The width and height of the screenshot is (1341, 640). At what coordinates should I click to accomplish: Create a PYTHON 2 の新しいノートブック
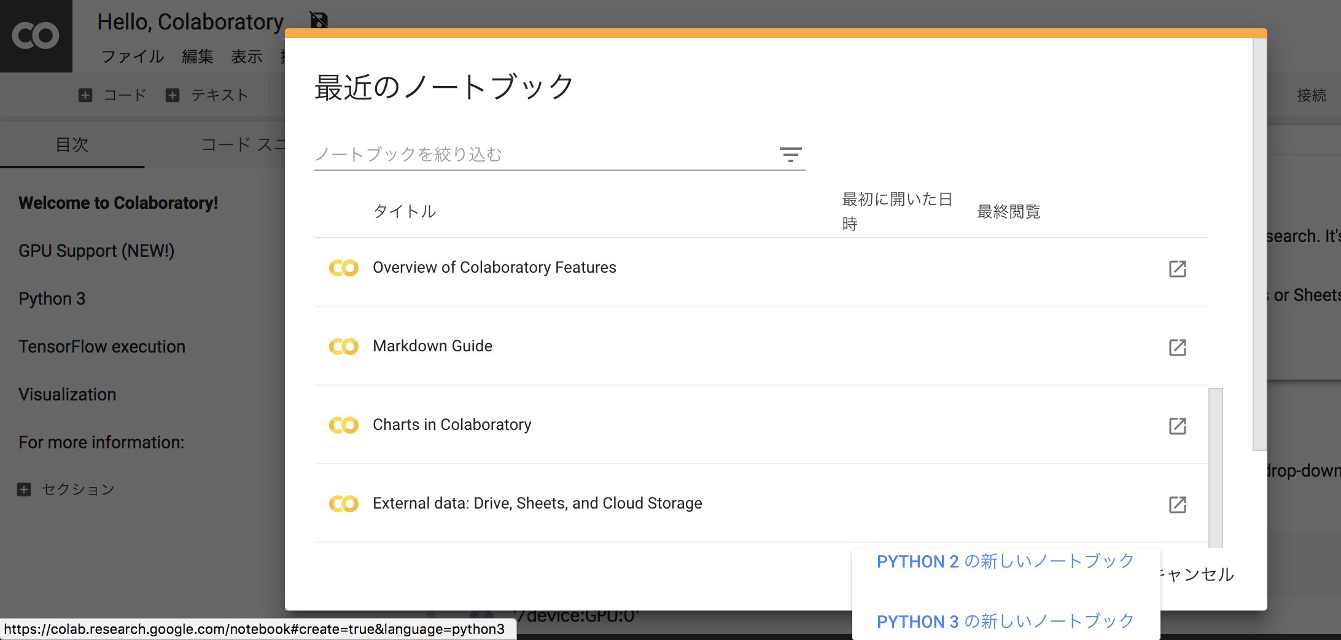1005,561
